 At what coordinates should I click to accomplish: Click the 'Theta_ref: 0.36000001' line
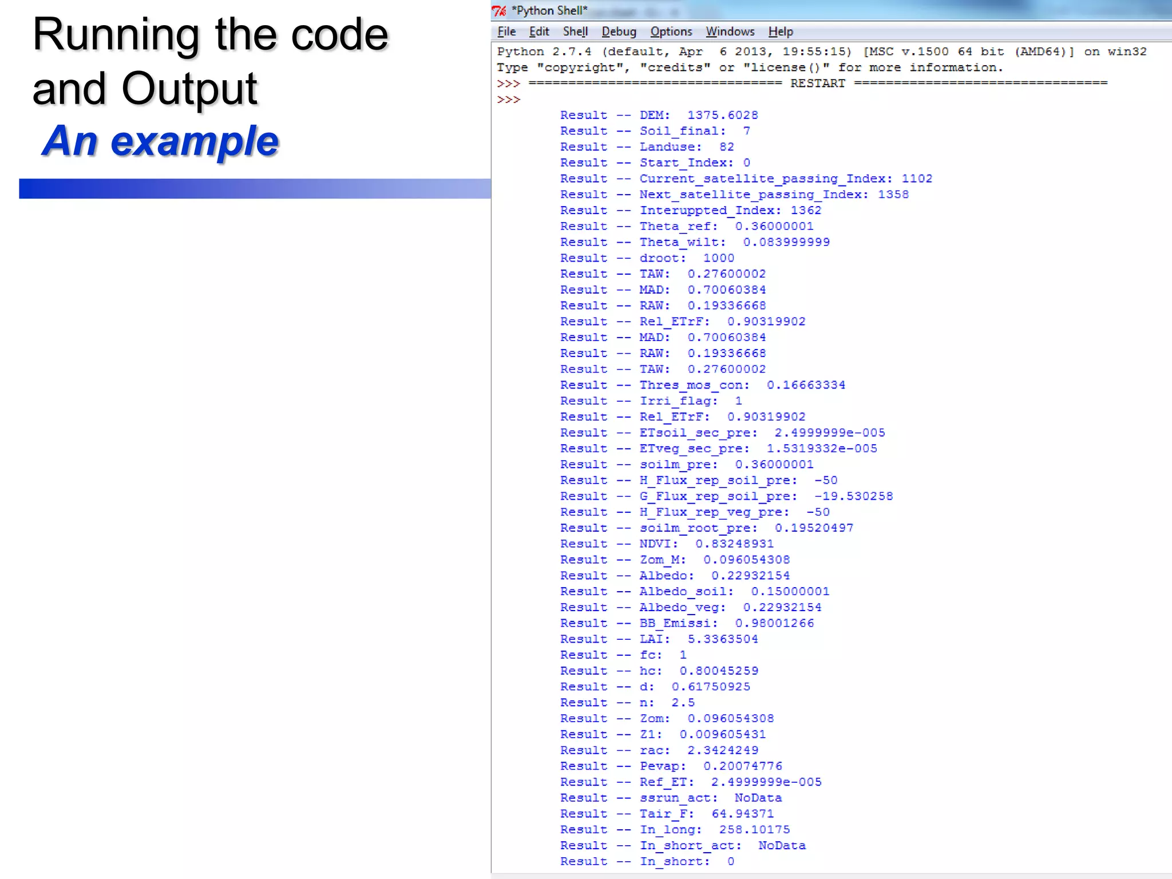click(687, 227)
